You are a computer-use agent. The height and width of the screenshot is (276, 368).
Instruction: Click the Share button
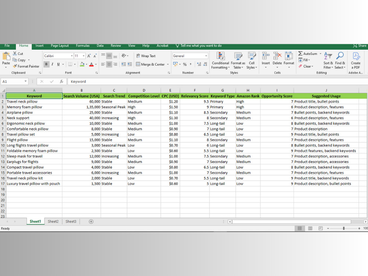click(x=360, y=46)
